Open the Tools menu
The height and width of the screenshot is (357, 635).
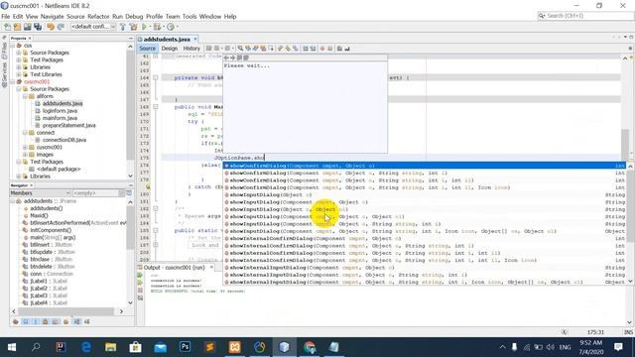[190, 17]
